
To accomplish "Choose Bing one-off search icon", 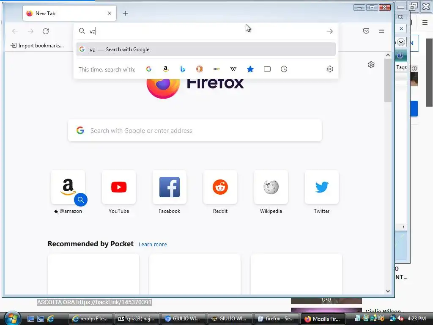I will [183, 69].
